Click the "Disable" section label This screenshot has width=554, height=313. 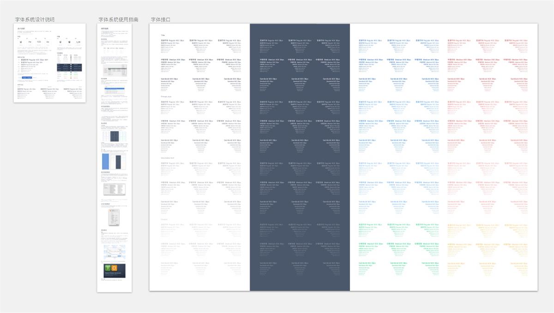[x=164, y=219]
